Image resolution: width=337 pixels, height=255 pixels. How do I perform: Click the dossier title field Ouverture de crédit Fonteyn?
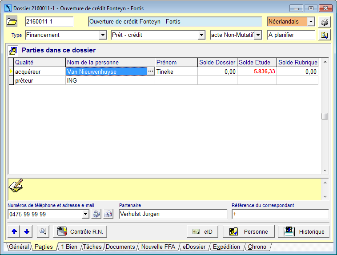tap(175, 22)
